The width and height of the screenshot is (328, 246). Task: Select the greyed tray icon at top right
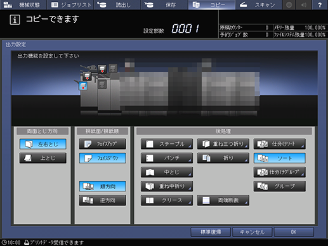(x=113, y=68)
